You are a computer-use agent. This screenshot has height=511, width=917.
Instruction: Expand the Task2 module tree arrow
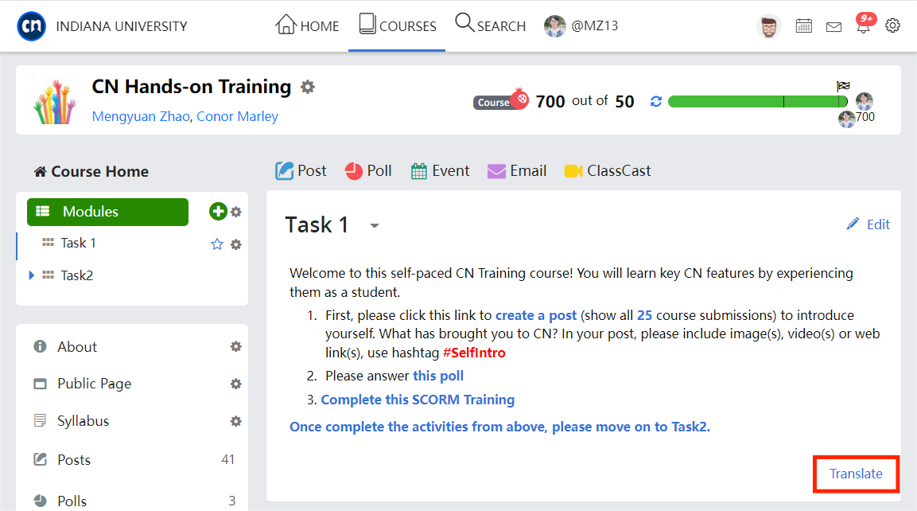(x=32, y=275)
